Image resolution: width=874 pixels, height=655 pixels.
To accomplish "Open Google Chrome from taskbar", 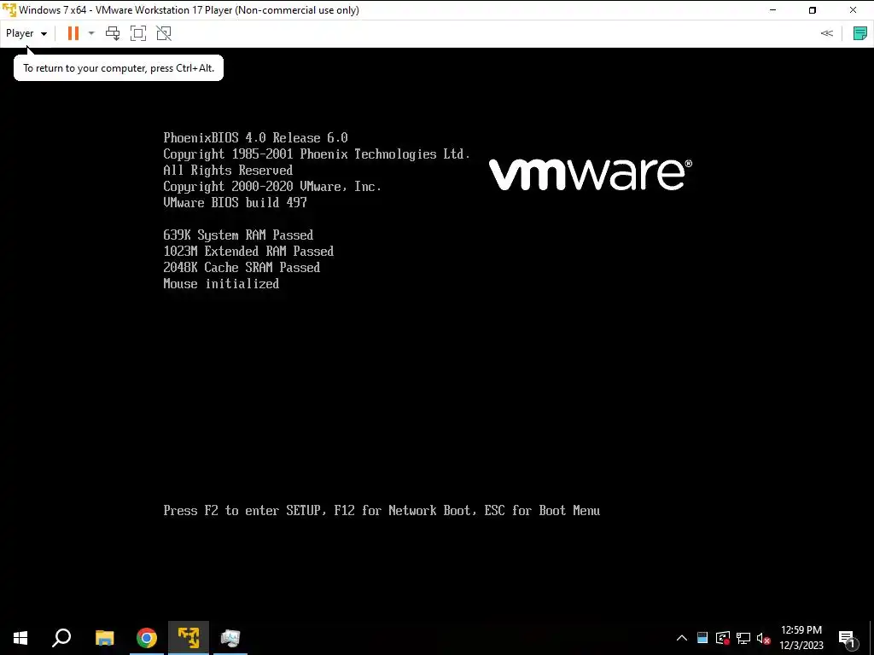I will click(x=147, y=638).
